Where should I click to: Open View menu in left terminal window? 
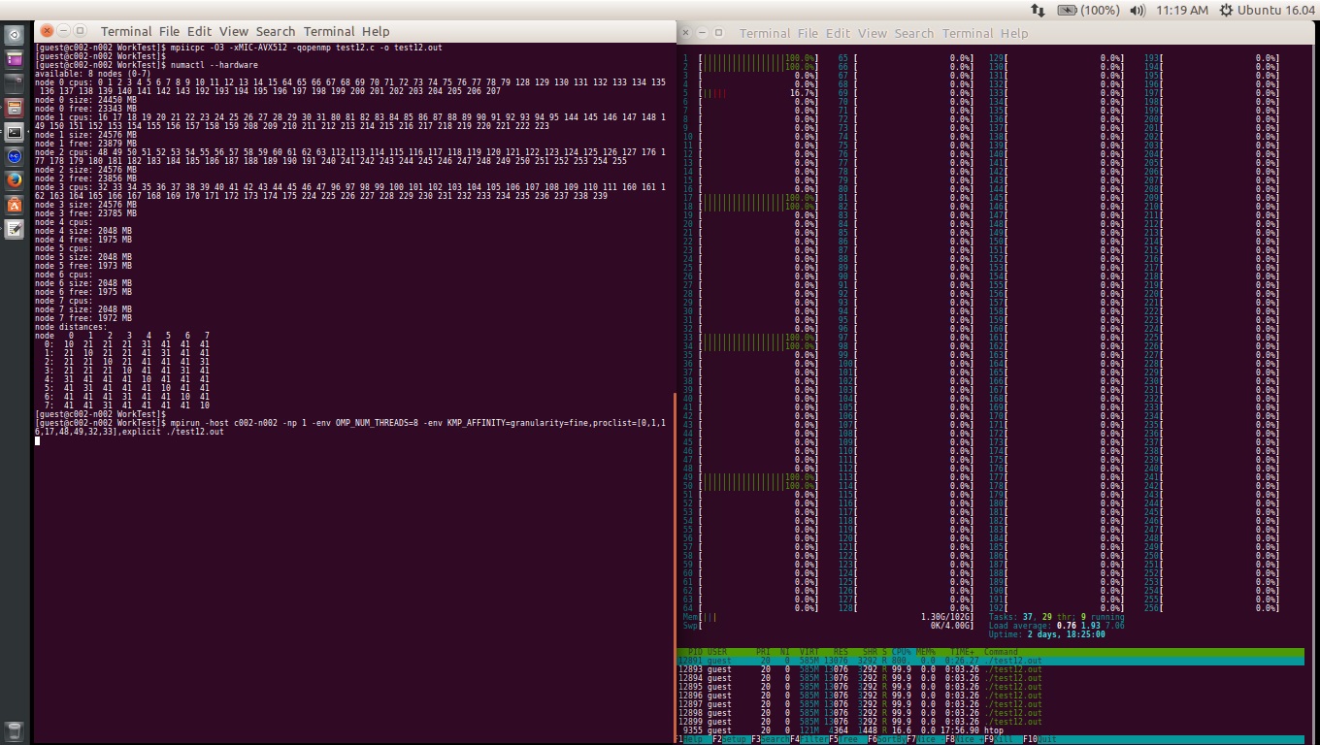coord(234,31)
